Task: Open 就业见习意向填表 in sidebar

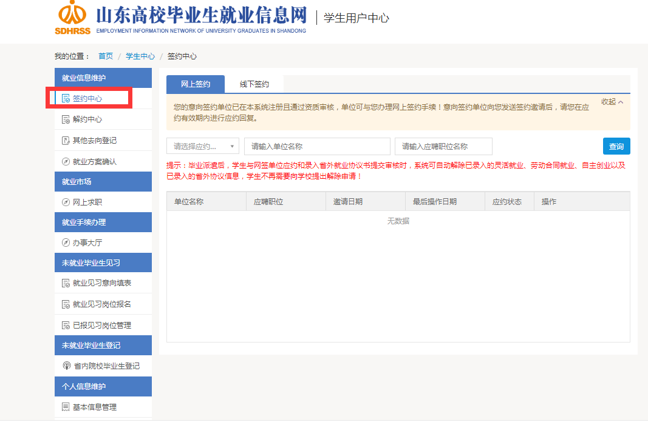Action: 102,283
